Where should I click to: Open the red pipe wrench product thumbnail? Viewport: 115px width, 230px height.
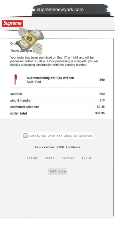(x=15, y=80)
